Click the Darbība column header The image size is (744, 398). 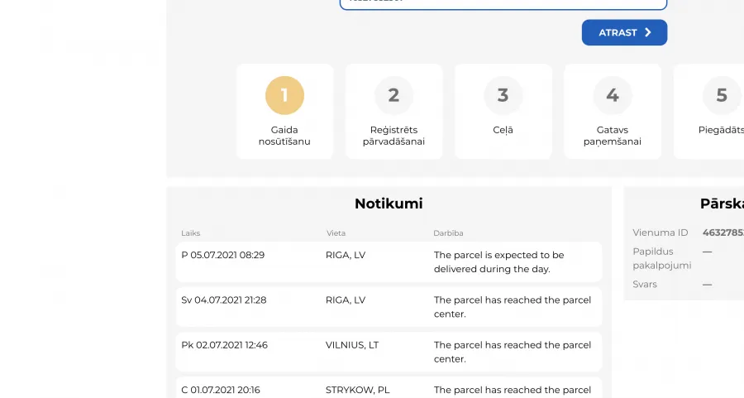coord(448,233)
